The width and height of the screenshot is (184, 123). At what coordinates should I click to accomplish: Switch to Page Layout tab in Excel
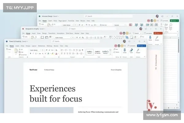pyautogui.click(x=63, y=21)
